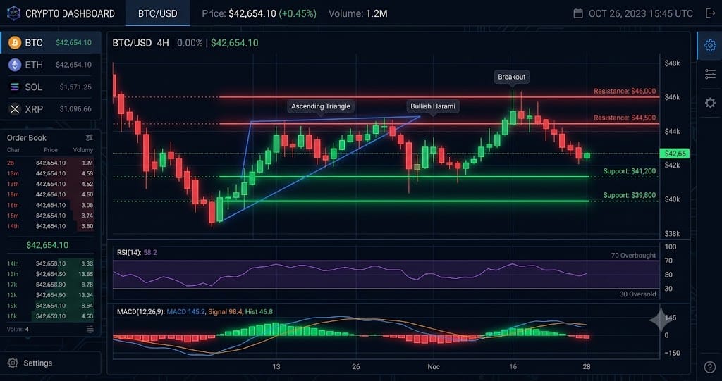Select the Order Book bid row 12k
The height and width of the screenshot is (381, 722).
tap(50, 295)
